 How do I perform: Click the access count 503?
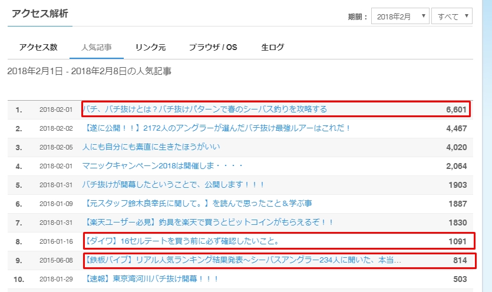460,279
